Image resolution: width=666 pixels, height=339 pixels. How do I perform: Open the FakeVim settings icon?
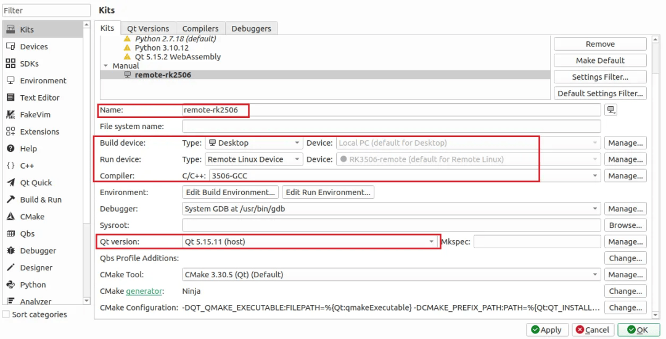(10, 115)
